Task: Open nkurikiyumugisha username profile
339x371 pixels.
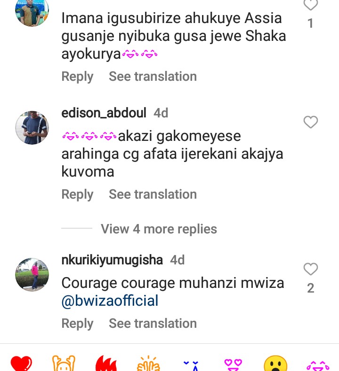Action: point(112,260)
